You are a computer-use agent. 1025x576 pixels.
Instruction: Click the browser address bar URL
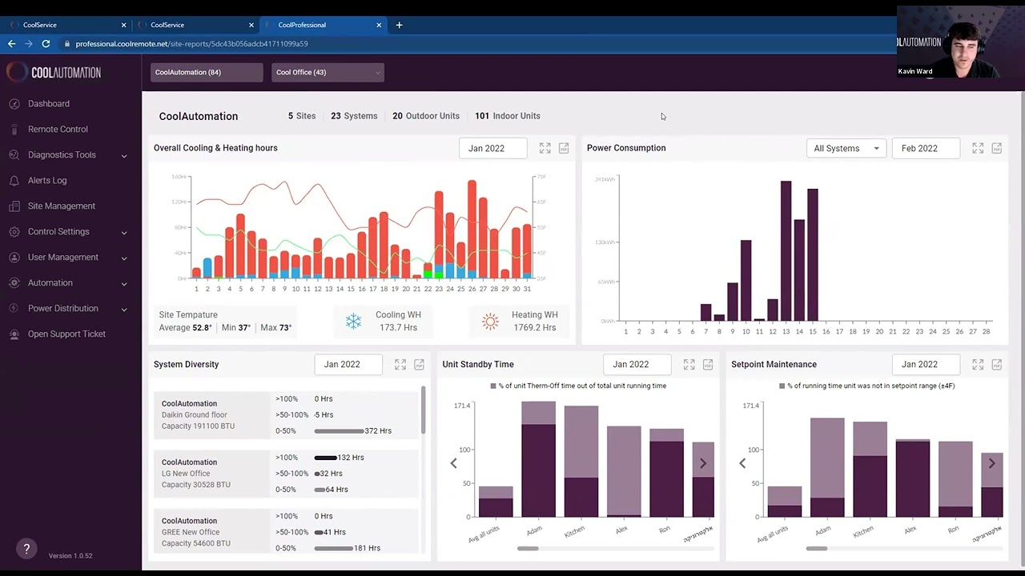click(191, 44)
